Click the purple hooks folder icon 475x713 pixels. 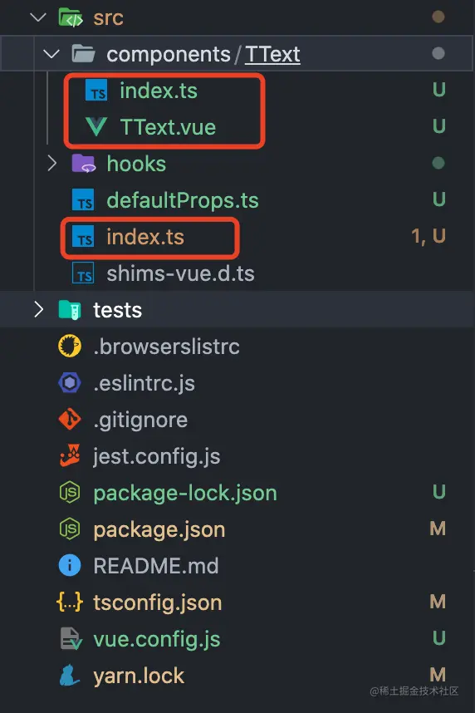coord(84,163)
